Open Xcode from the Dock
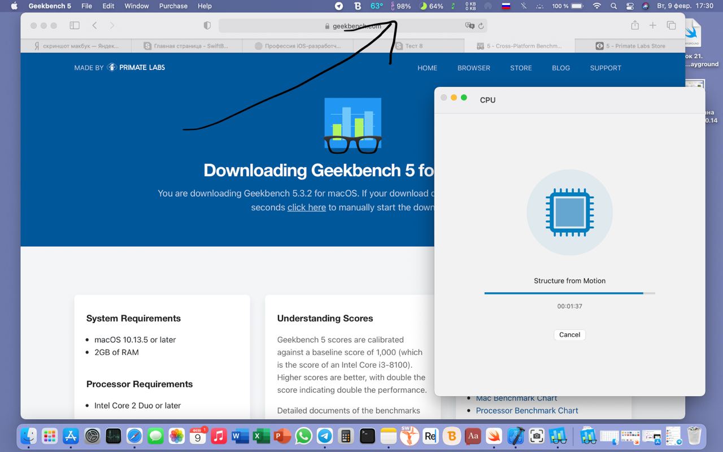 tap(515, 436)
